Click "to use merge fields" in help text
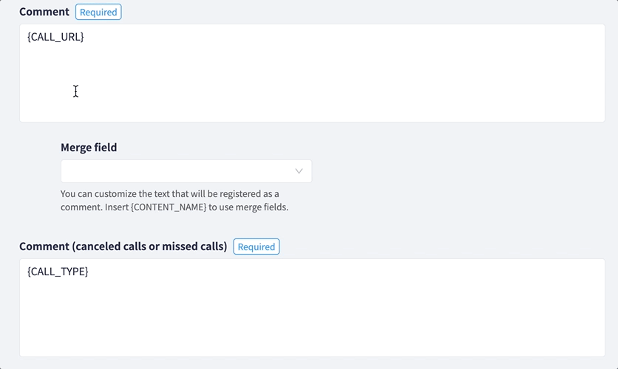The image size is (618, 369). point(249,207)
